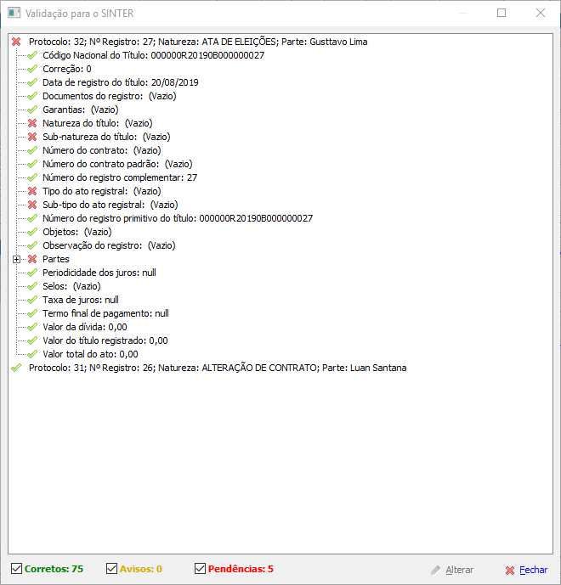Click green check icon beside Data de registro do título

click(32, 82)
